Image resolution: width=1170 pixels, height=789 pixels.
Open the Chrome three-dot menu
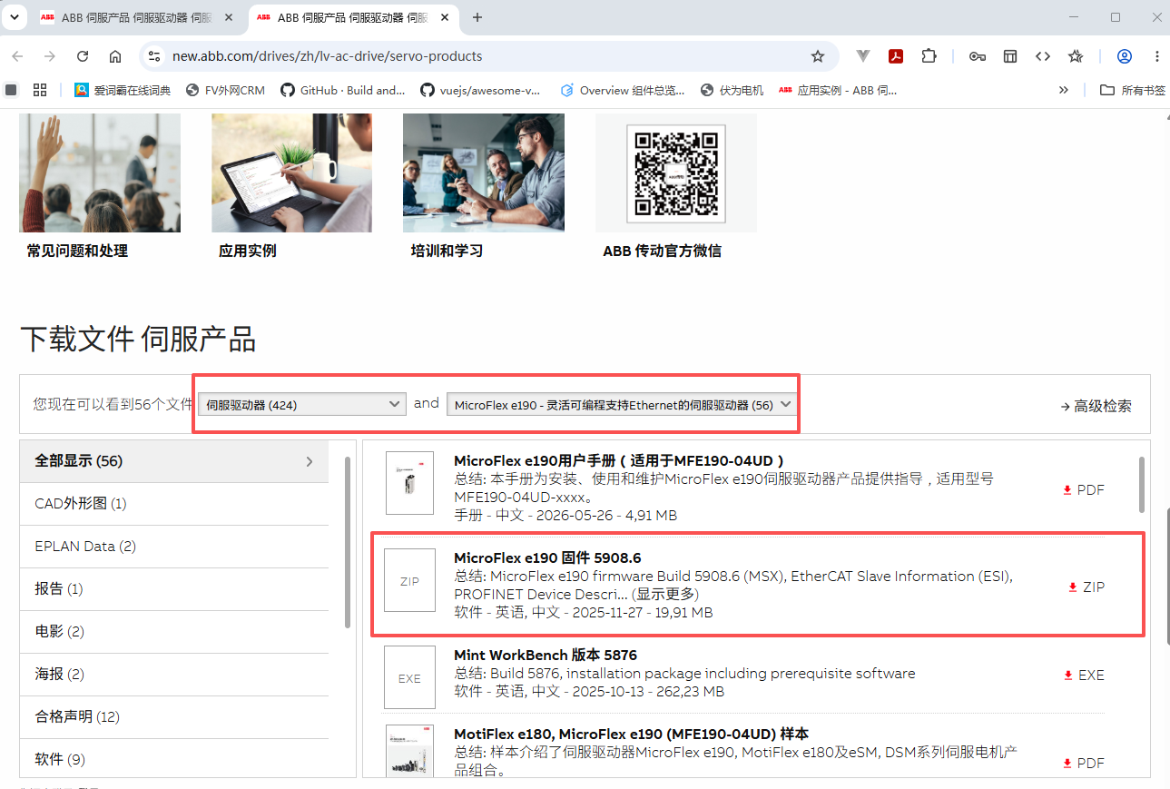click(1157, 56)
